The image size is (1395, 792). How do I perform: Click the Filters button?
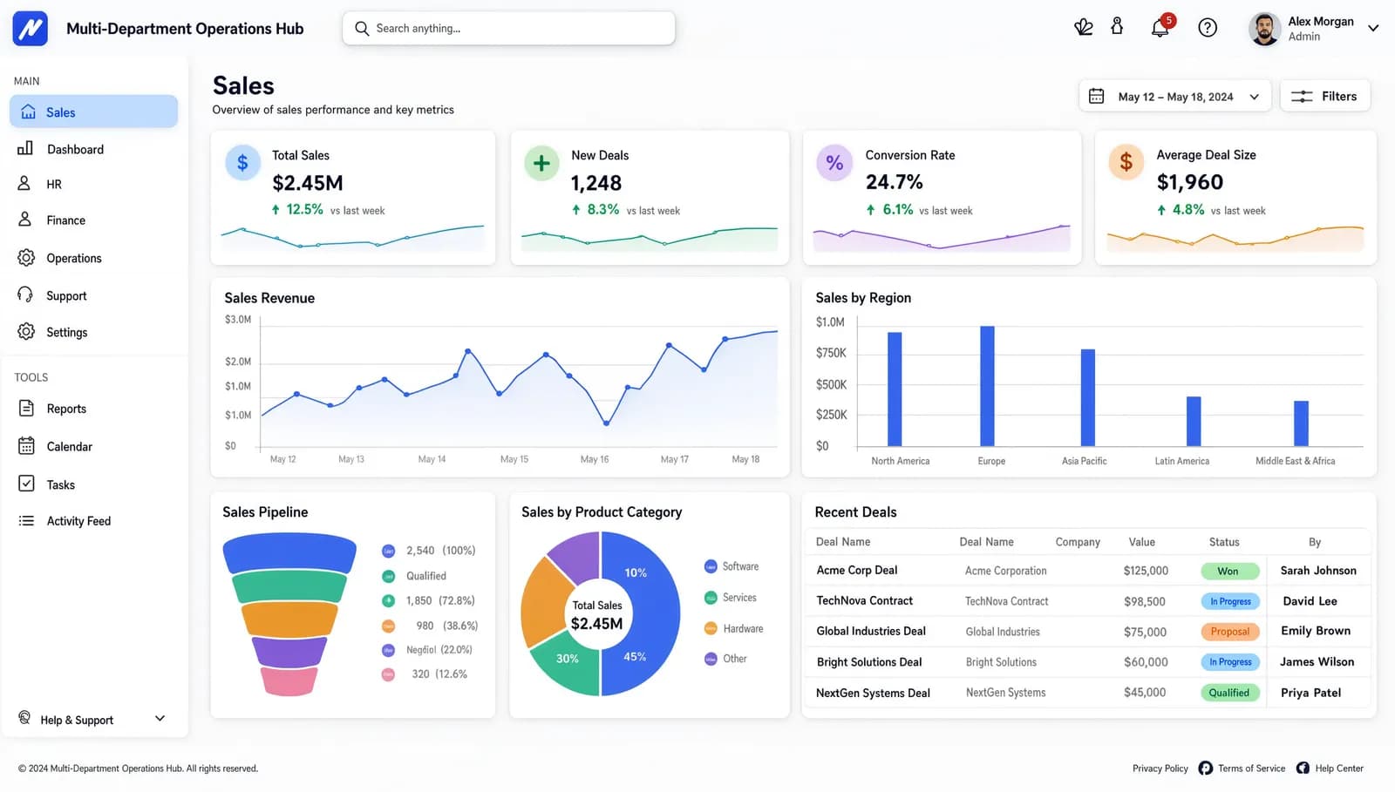click(x=1324, y=96)
